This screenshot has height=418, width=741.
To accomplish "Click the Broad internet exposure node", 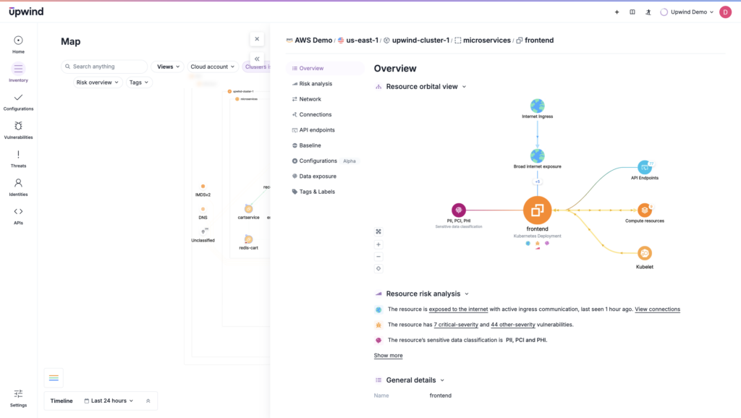I will 538,156.
